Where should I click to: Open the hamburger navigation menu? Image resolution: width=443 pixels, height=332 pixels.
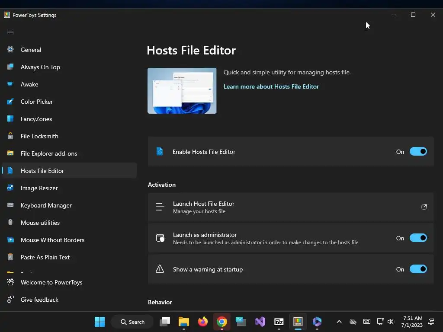point(10,32)
